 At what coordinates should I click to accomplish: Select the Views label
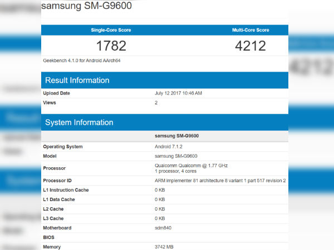coord(50,103)
